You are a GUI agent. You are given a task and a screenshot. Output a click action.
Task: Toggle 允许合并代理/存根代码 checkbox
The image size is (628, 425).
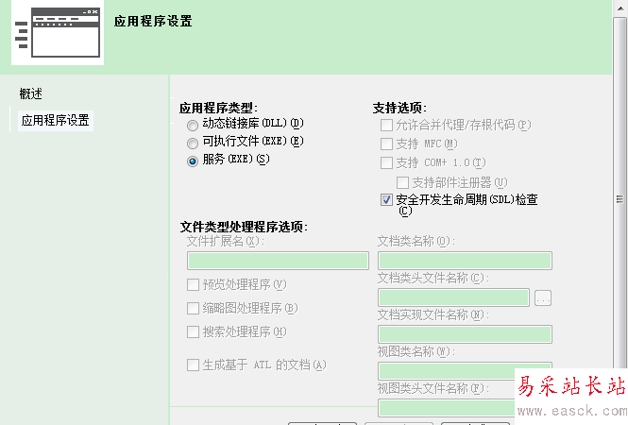(386, 125)
